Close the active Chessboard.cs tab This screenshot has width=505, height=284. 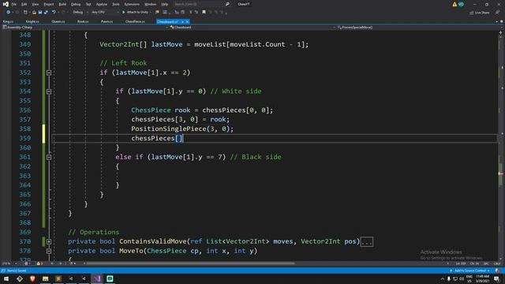tap(188, 21)
